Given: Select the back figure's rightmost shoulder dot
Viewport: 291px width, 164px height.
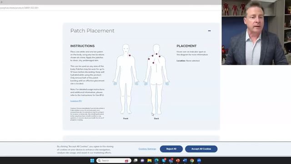Looking at the screenshot, I should pos(160,56).
